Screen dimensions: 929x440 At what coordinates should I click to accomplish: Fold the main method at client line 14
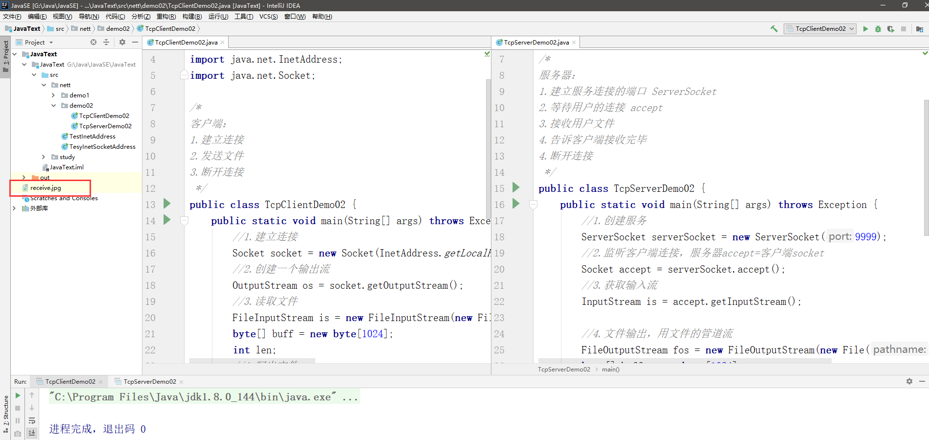[185, 221]
